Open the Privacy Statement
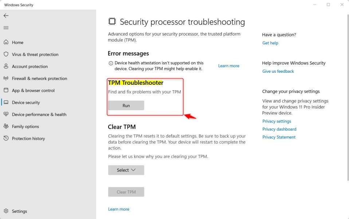The width and height of the screenshot is (349, 219). tap(279, 137)
